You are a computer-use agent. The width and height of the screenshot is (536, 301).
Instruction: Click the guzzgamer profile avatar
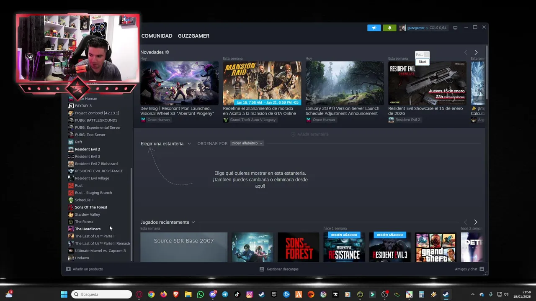(x=402, y=28)
